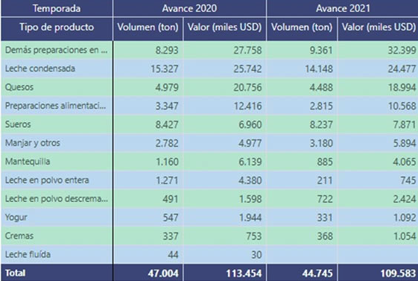418x281 pixels.
Task: Select the Avance 2020 column group header
Action: coord(189,8)
